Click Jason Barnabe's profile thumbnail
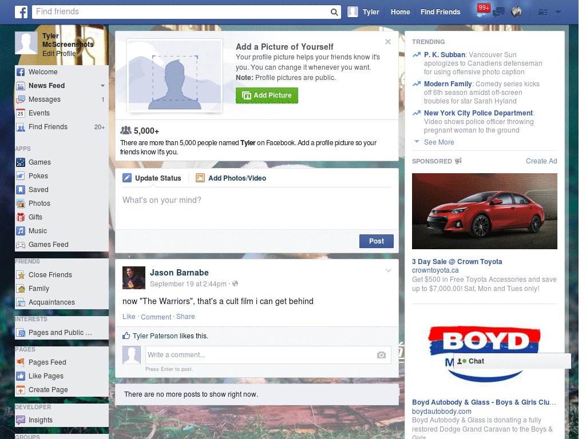Viewport: 586px width, 439px height. [x=134, y=278]
